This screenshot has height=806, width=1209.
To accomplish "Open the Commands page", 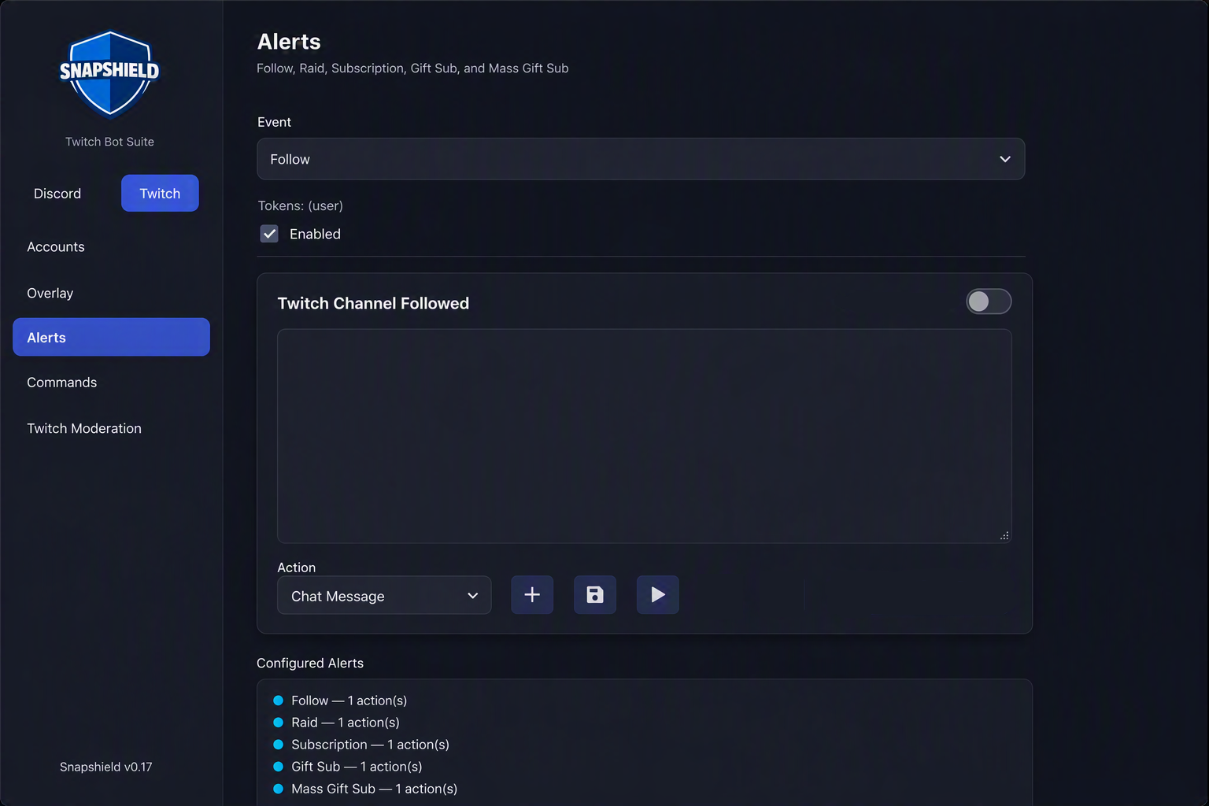I will click(x=62, y=383).
